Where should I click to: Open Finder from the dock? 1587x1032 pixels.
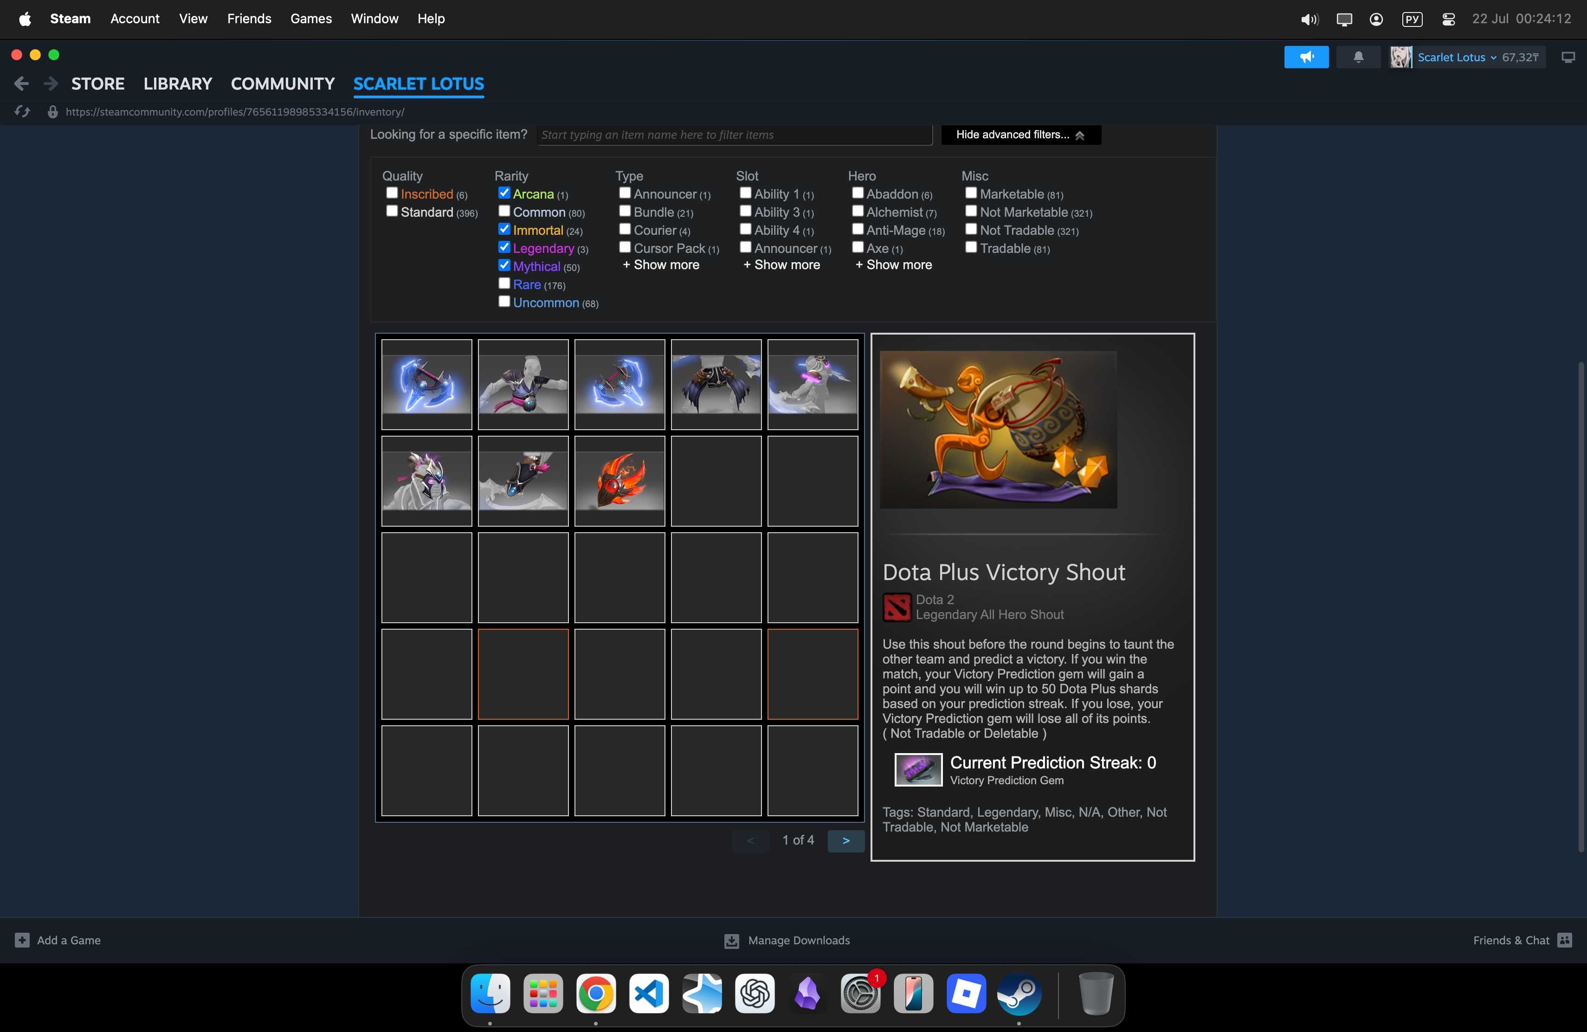tap(490, 993)
